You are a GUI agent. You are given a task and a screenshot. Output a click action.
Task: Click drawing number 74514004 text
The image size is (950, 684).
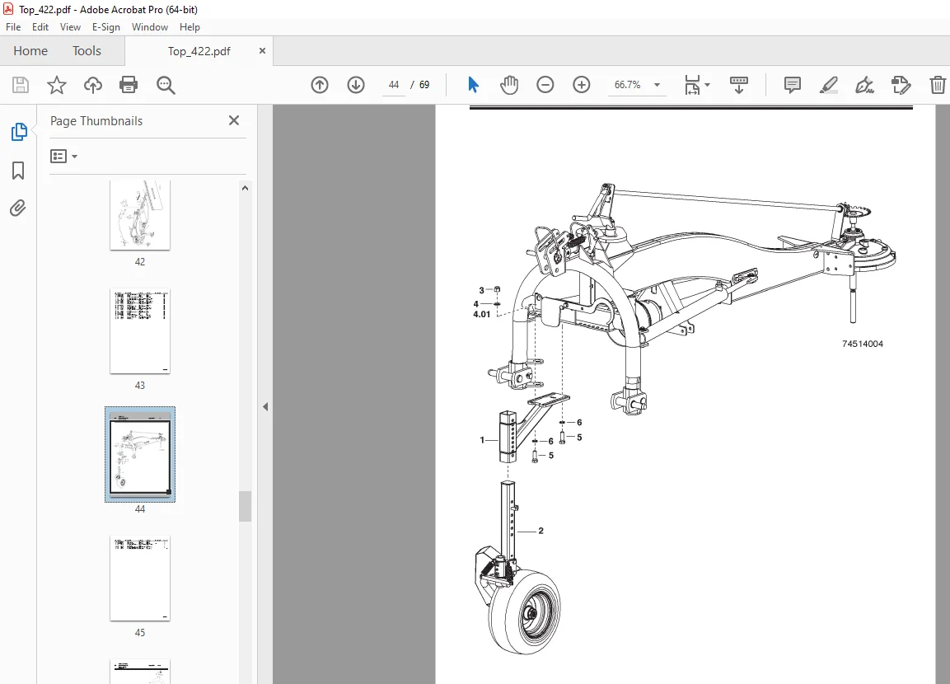click(x=862, y=344)
